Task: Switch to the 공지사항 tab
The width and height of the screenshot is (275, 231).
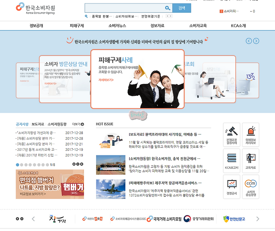Action: (22, 124)
